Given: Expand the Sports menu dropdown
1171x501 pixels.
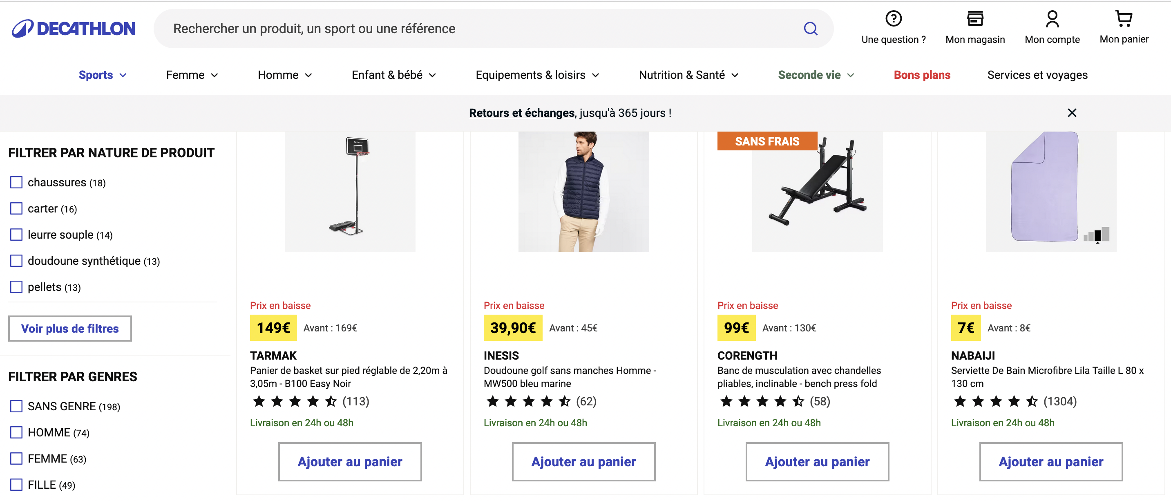Looking at the screenshot, I should pos(102,75).
